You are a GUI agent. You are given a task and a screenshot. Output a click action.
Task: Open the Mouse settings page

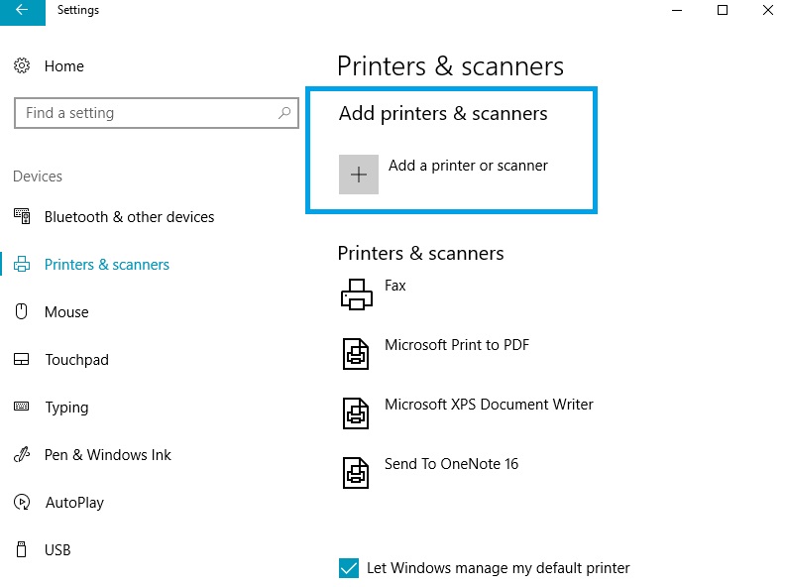click(x=66, y=312)
